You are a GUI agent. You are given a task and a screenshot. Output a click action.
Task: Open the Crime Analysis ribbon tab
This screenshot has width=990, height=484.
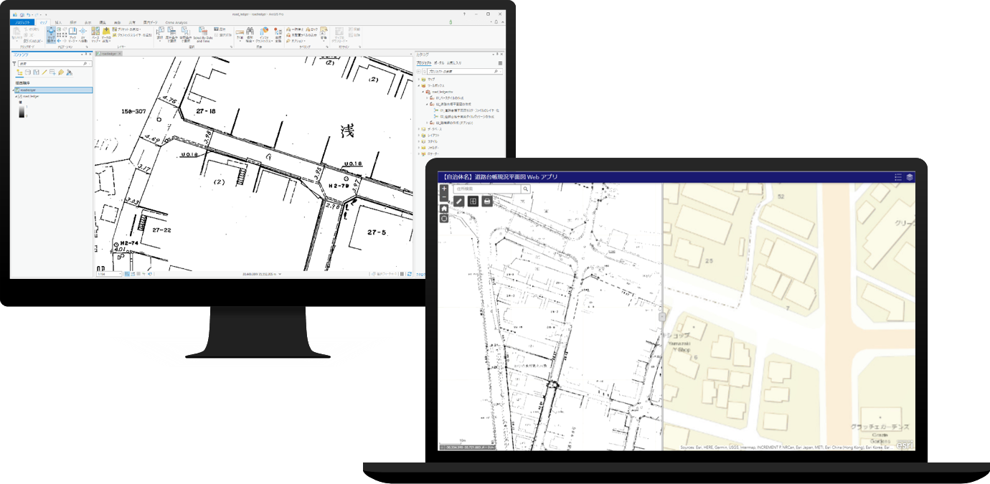tap(176, 22)
